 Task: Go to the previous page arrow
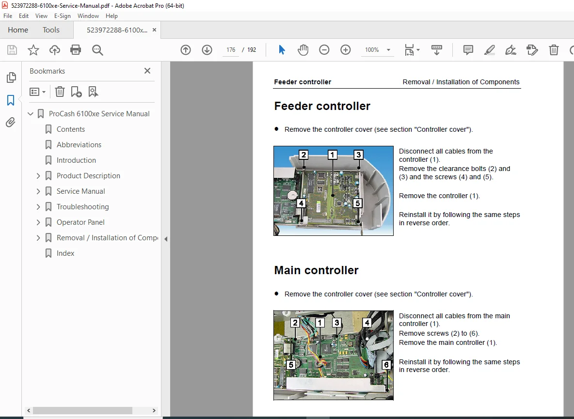pos(186,50)
